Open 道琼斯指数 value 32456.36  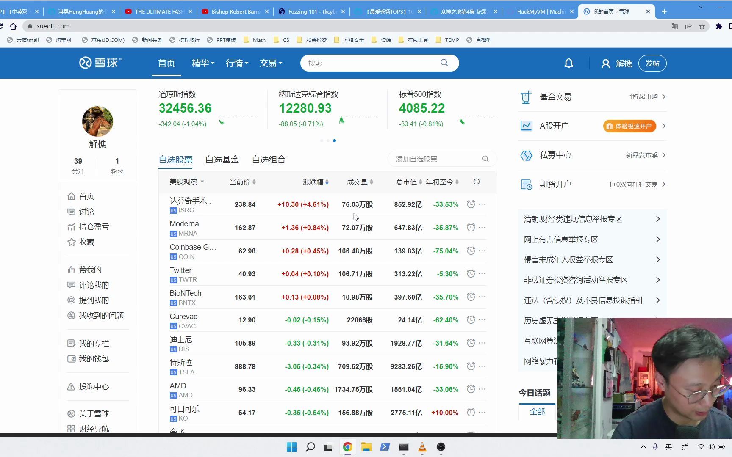pos(185,108)
